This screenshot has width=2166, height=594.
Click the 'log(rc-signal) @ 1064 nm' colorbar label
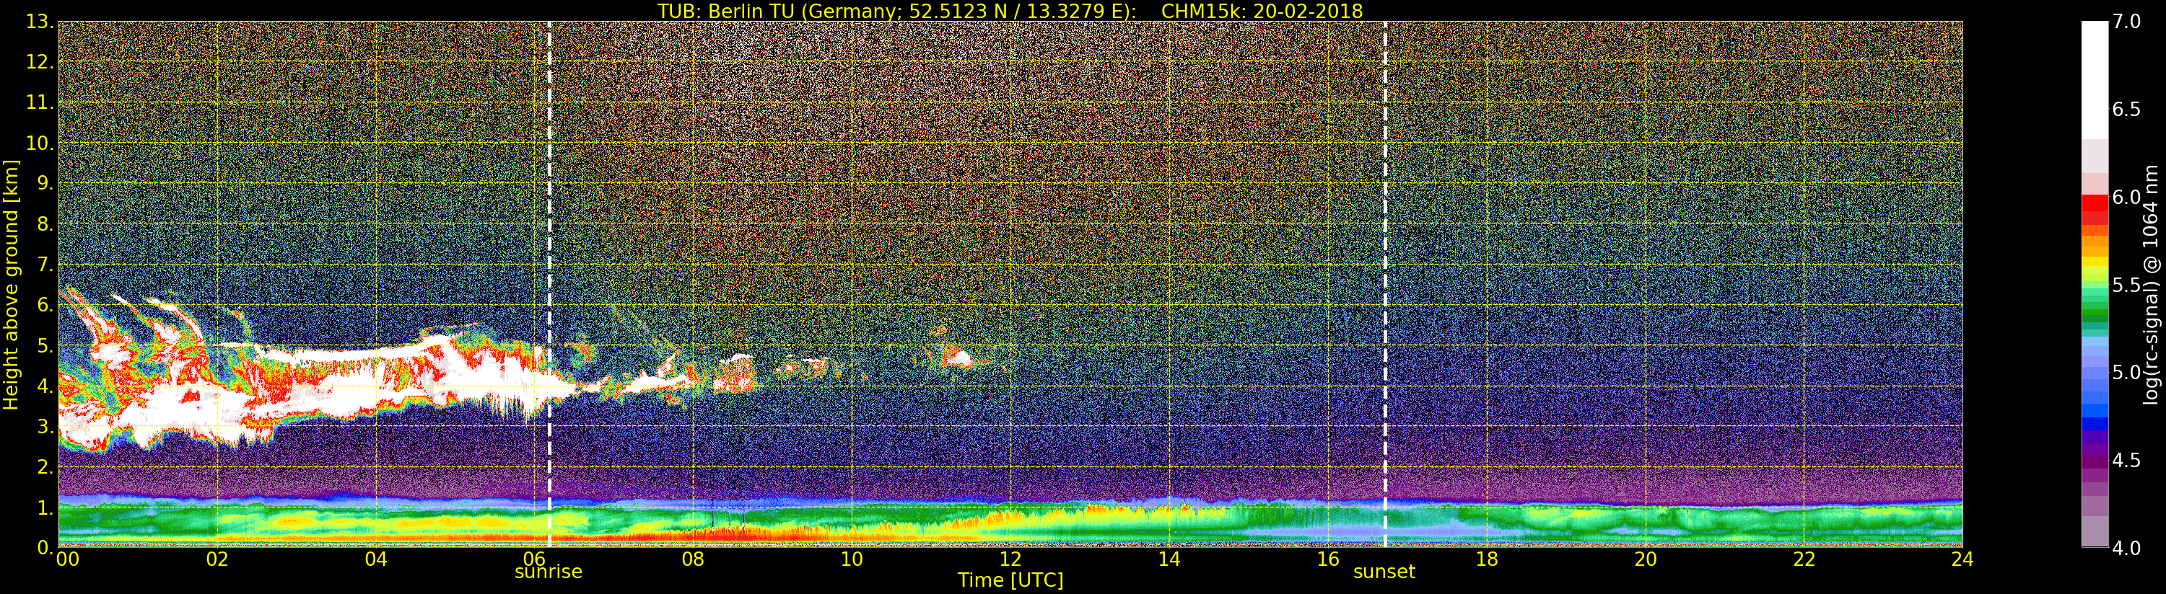(x=2151, y=284)
